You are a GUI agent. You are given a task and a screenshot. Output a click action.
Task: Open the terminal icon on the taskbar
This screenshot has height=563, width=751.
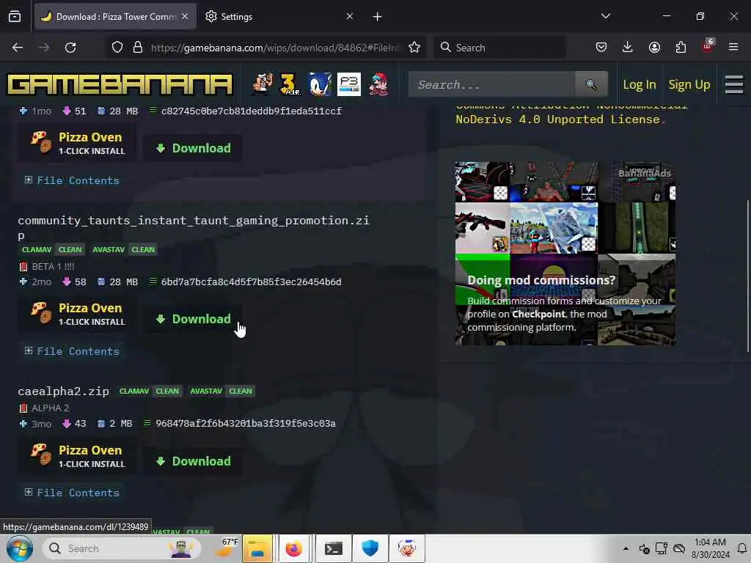(x=333, y=548)
